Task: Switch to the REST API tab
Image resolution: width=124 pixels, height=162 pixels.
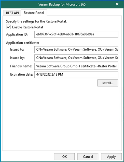Action: click(12, 13)
